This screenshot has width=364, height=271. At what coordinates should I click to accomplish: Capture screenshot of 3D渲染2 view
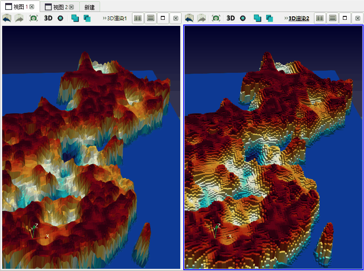[216, 18]
